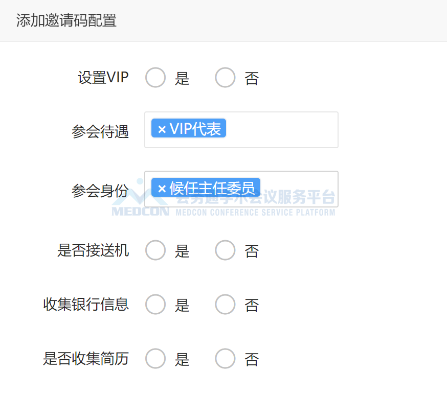Pick 否 radio for 收集银行信息

click(x=225, y=304)
